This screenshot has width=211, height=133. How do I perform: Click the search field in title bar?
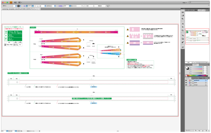[x=199, y=2]
